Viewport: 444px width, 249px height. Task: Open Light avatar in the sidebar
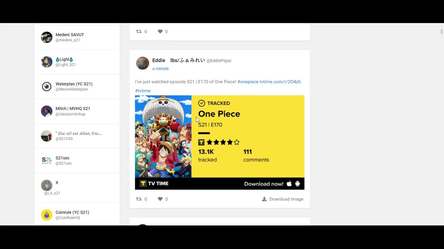[46, 62]
